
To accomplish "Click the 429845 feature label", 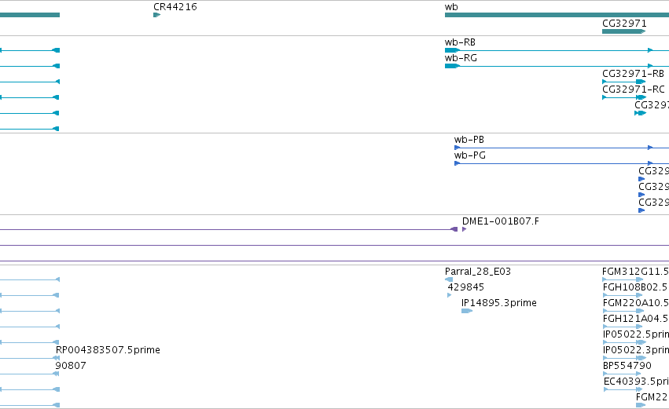I will pyautogui.click(x=466, y=287).
